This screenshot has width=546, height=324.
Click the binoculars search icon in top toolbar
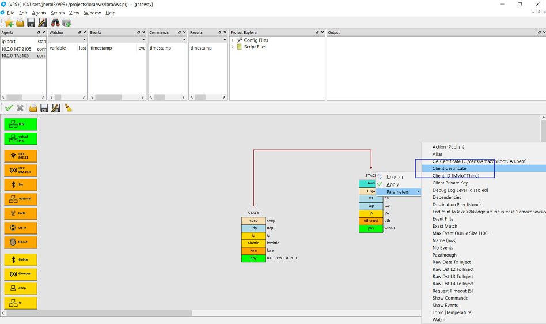(56, 22)
